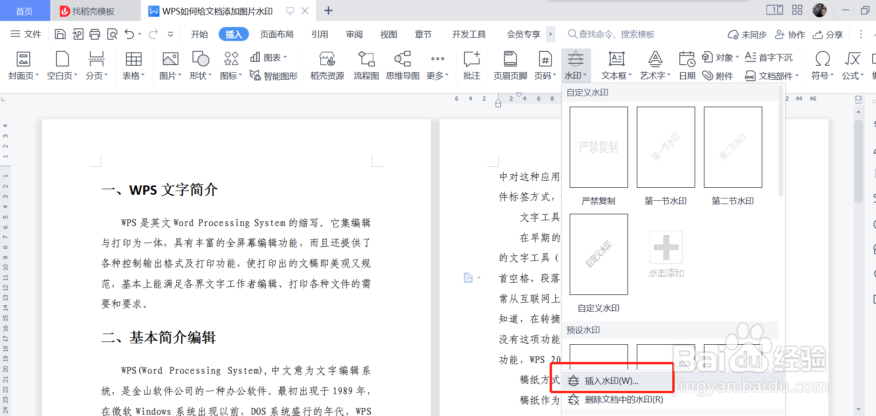The image size is (876, 416).
Task: Click 点击添加 to add custom watermark
Action: point(666,254)
